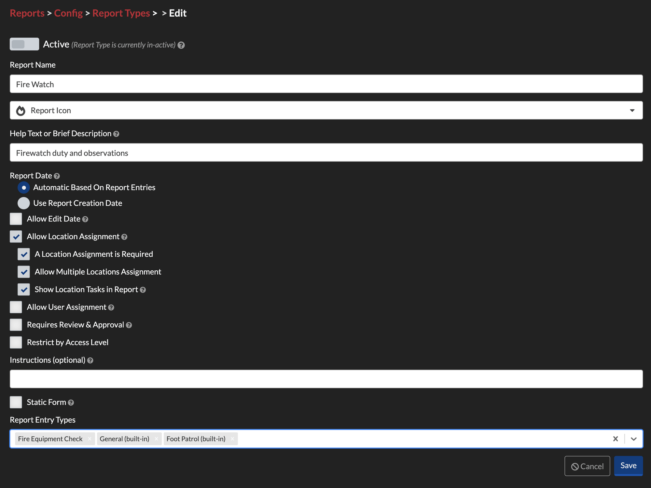Check Allow User Assignment box
This screenshot has width=651, height=488.
(16, 307)
